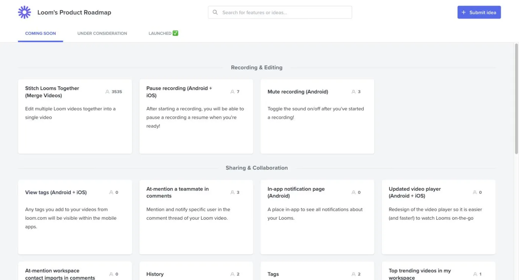The height and width of the screenshot is (280, 519).
Task: Open the Tags feature card
Action: [x=317, y=271]
